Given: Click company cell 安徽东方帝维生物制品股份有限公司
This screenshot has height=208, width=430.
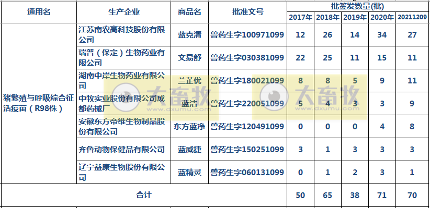Looking at the screenshot, I should [x=124, y=127].
